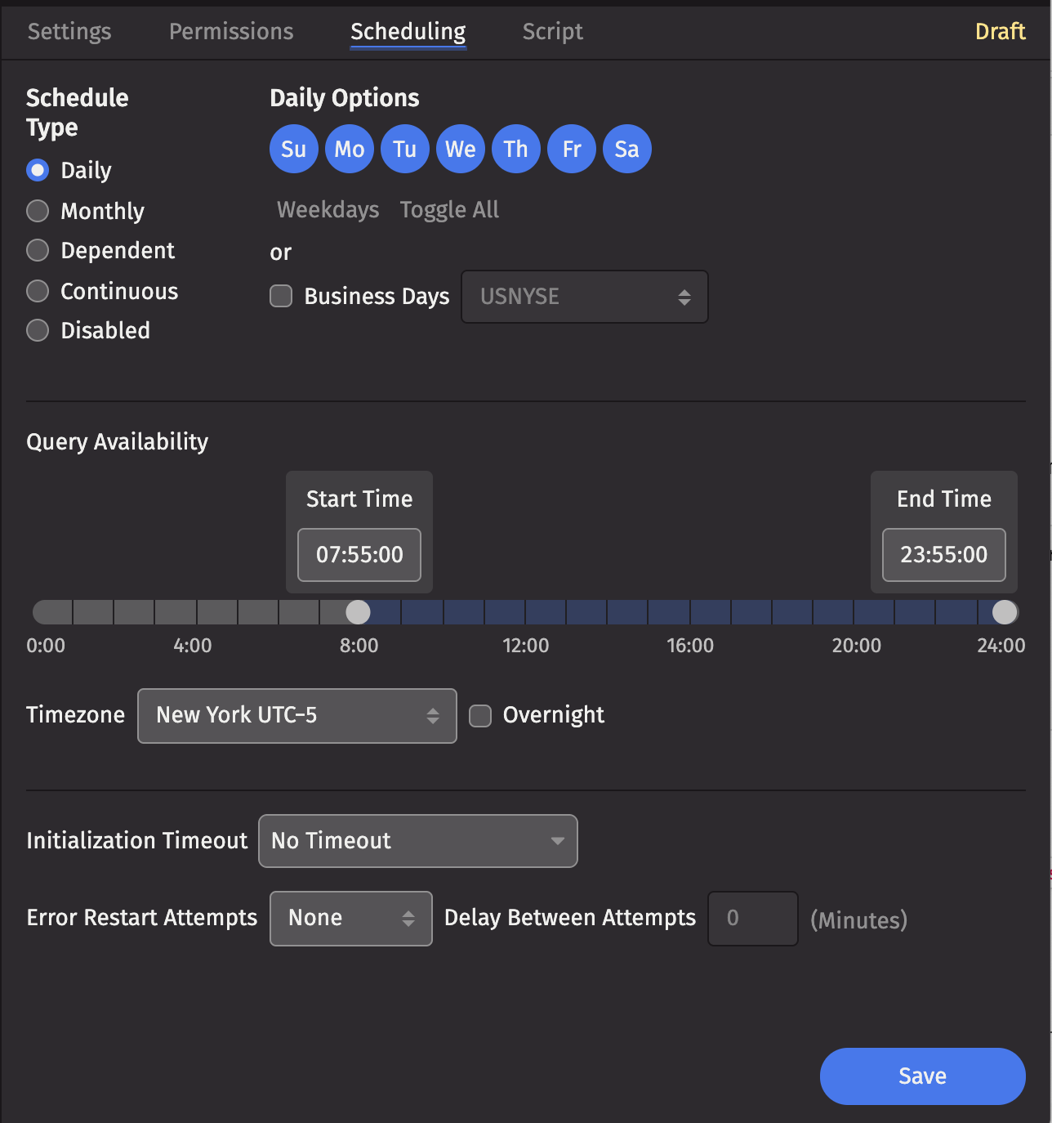The width and height of the screenshot is (1052, 1123).
Task: Expand the Initialization Timeout dropdown
Action: click(417, 841)
